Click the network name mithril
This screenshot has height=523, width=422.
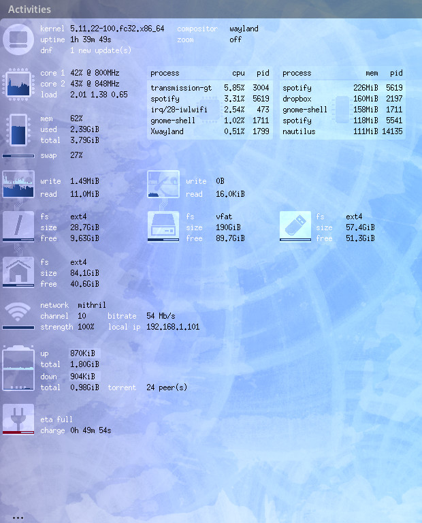(x=92, y=305)
